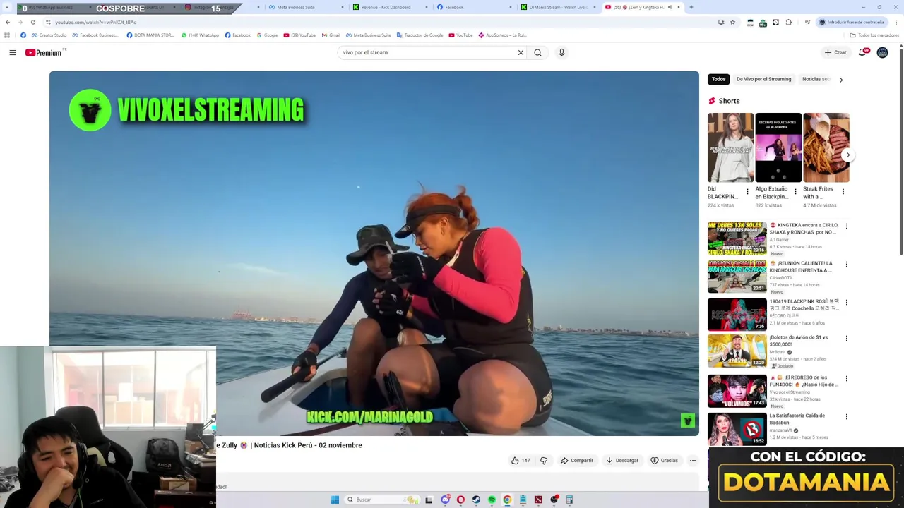Like the video with thumbs up
Image resolution: width=904 pixels, height=508 pixels.
pos(521,460)
